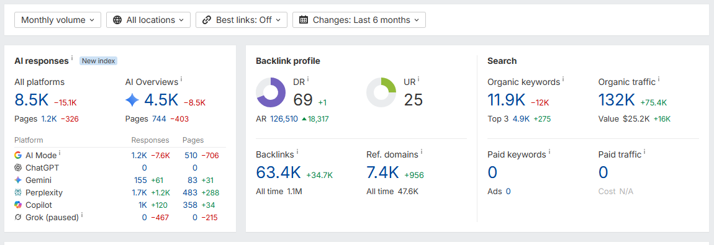The image size is (714, 245).
Task: Click the Grok logo icon
Action: click(x=18, y=217)
